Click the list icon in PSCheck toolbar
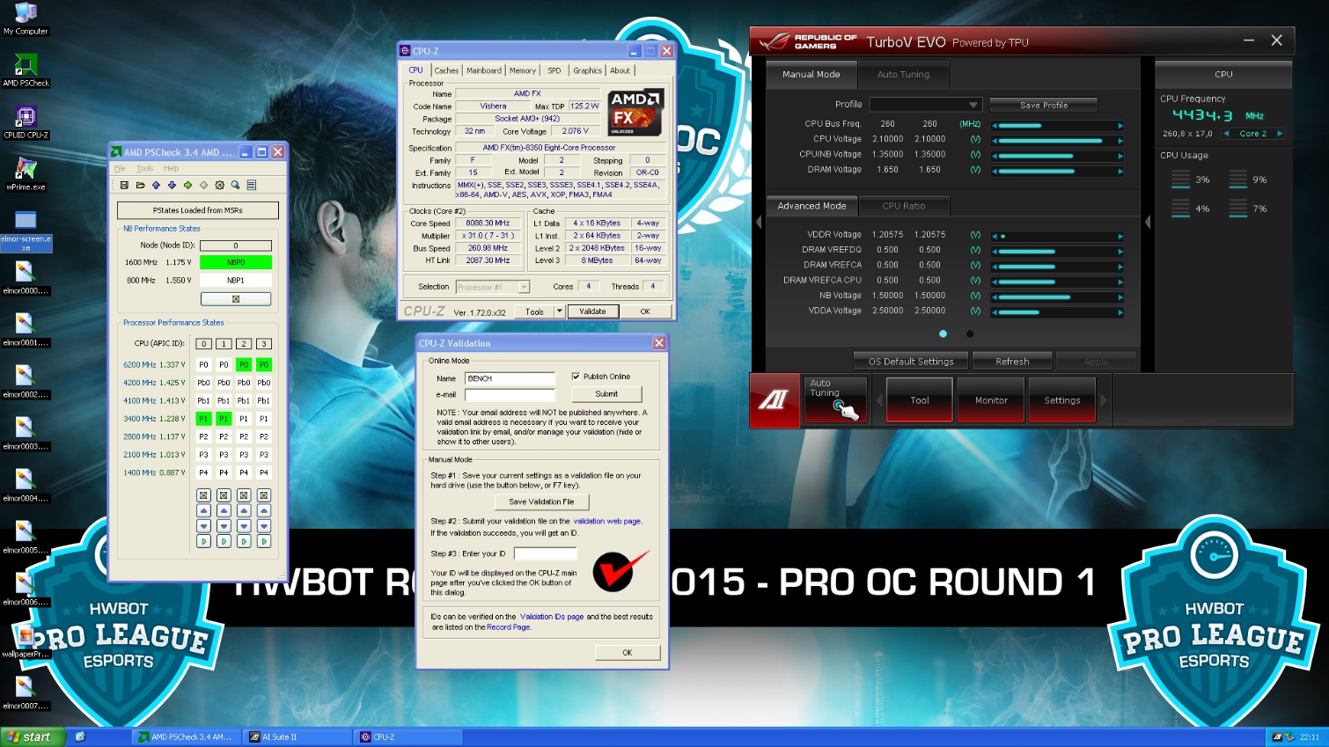Viewport: 1329px width, 747px height. point(251,185)
